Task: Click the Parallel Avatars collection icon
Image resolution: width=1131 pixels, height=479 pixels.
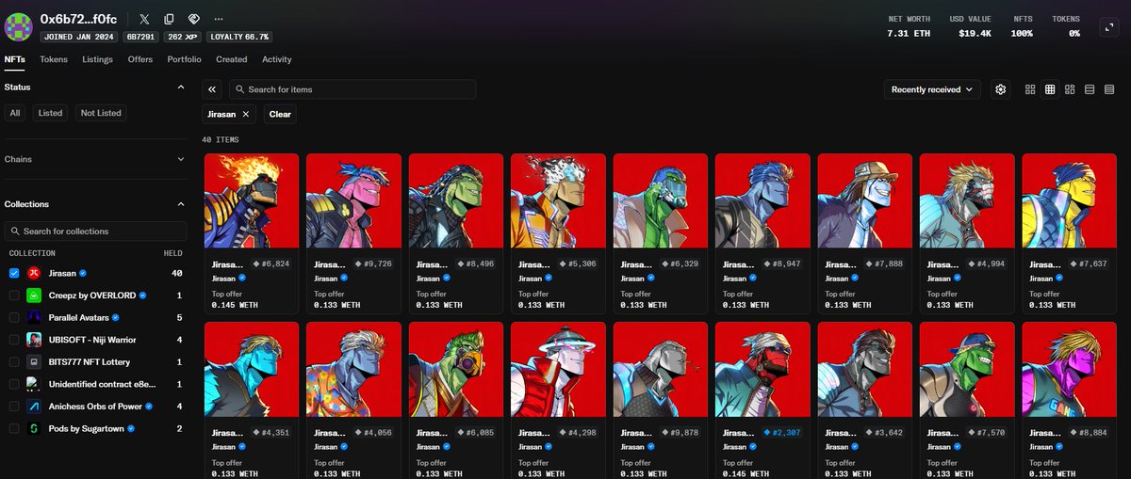Action: pos(34,317)
